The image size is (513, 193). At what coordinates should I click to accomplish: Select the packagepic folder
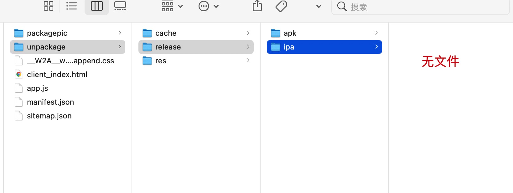tap(47, 33)
